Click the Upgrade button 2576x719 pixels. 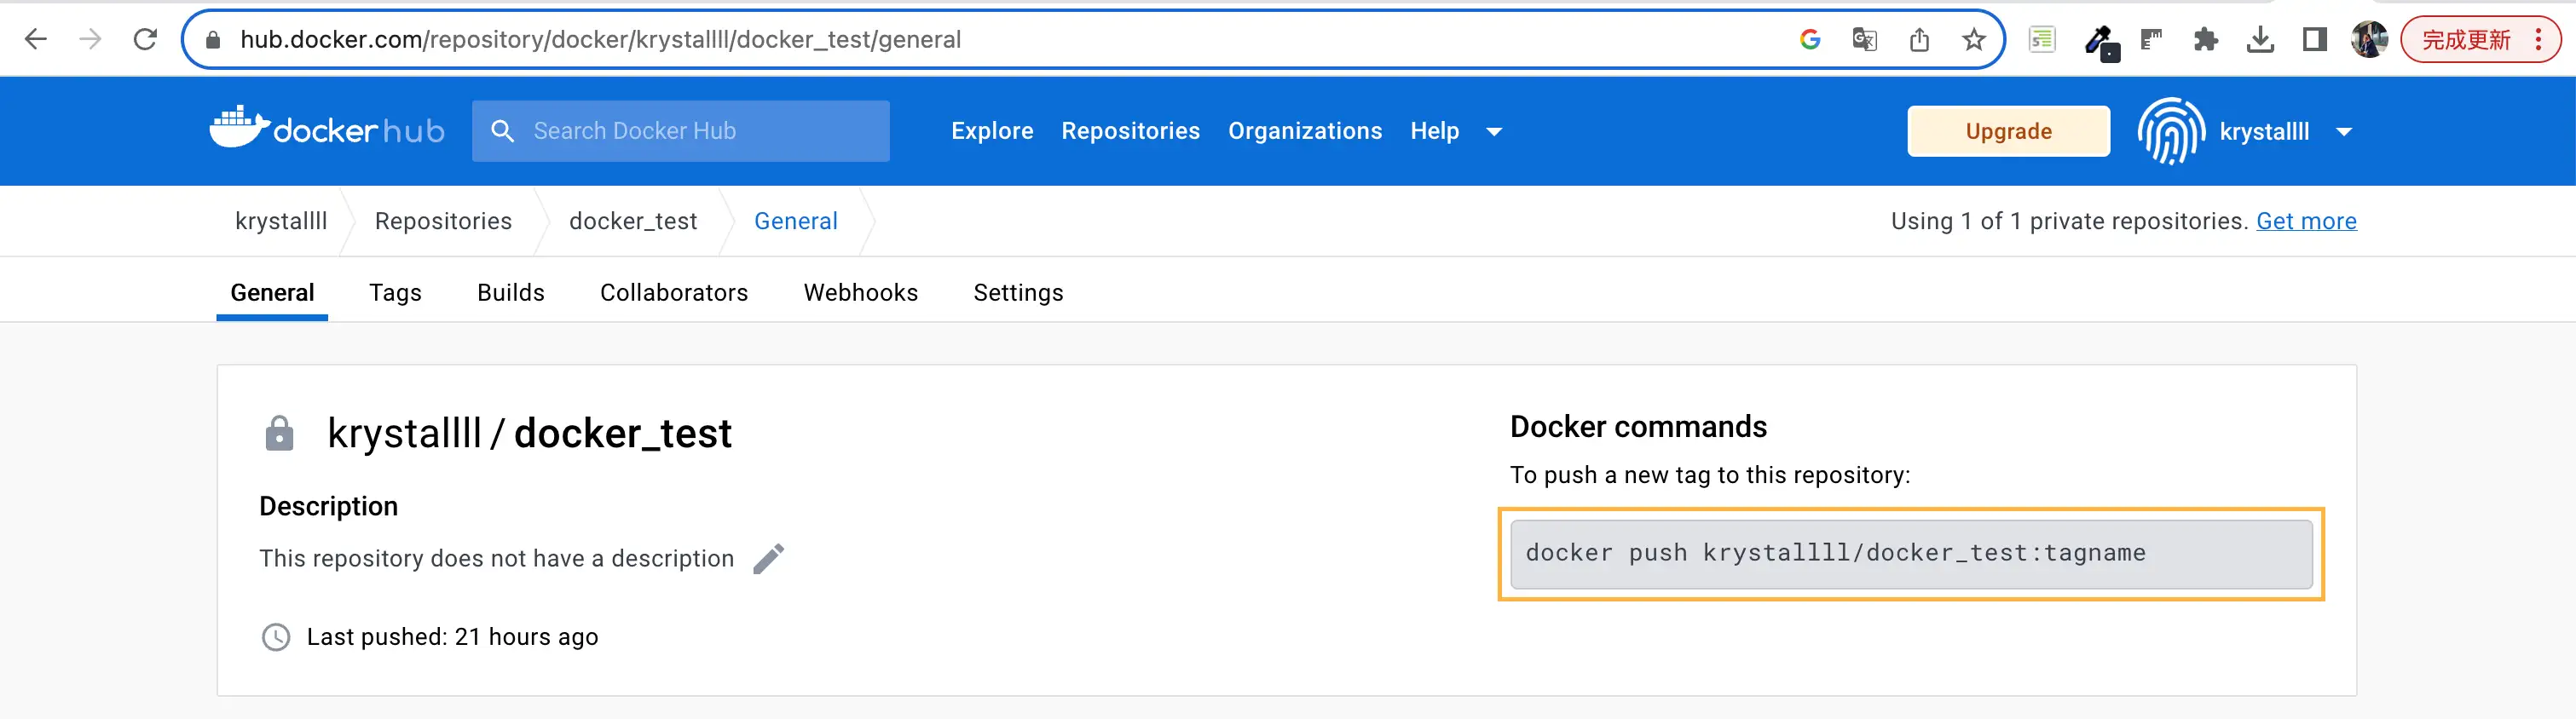click(x=2008, y=131)
